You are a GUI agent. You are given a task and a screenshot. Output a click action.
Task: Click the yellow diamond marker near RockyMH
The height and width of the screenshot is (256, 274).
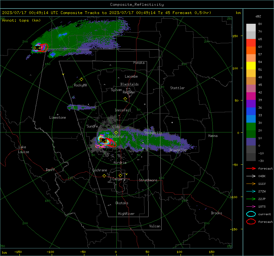[81, 79]
